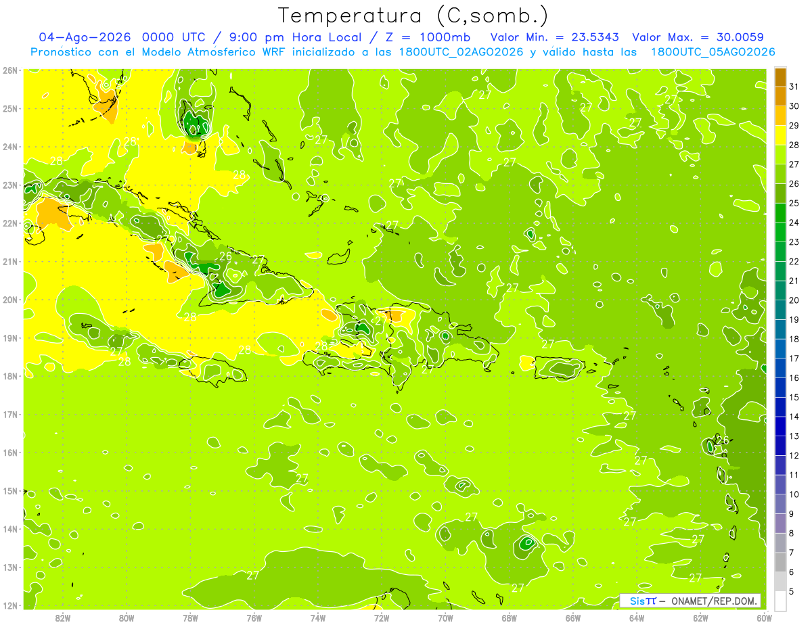Screen dimensions: 812x627
Task: Select the "Valor Min. = 23.5343" reading
Action: click(554, 37)
